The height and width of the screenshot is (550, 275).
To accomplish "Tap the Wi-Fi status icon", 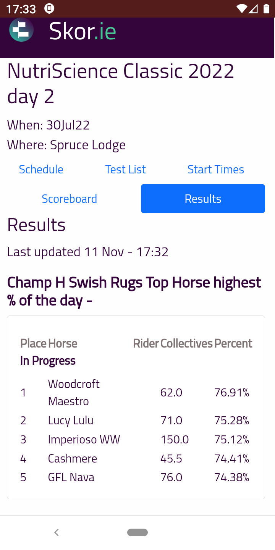I will click(241, 8).
